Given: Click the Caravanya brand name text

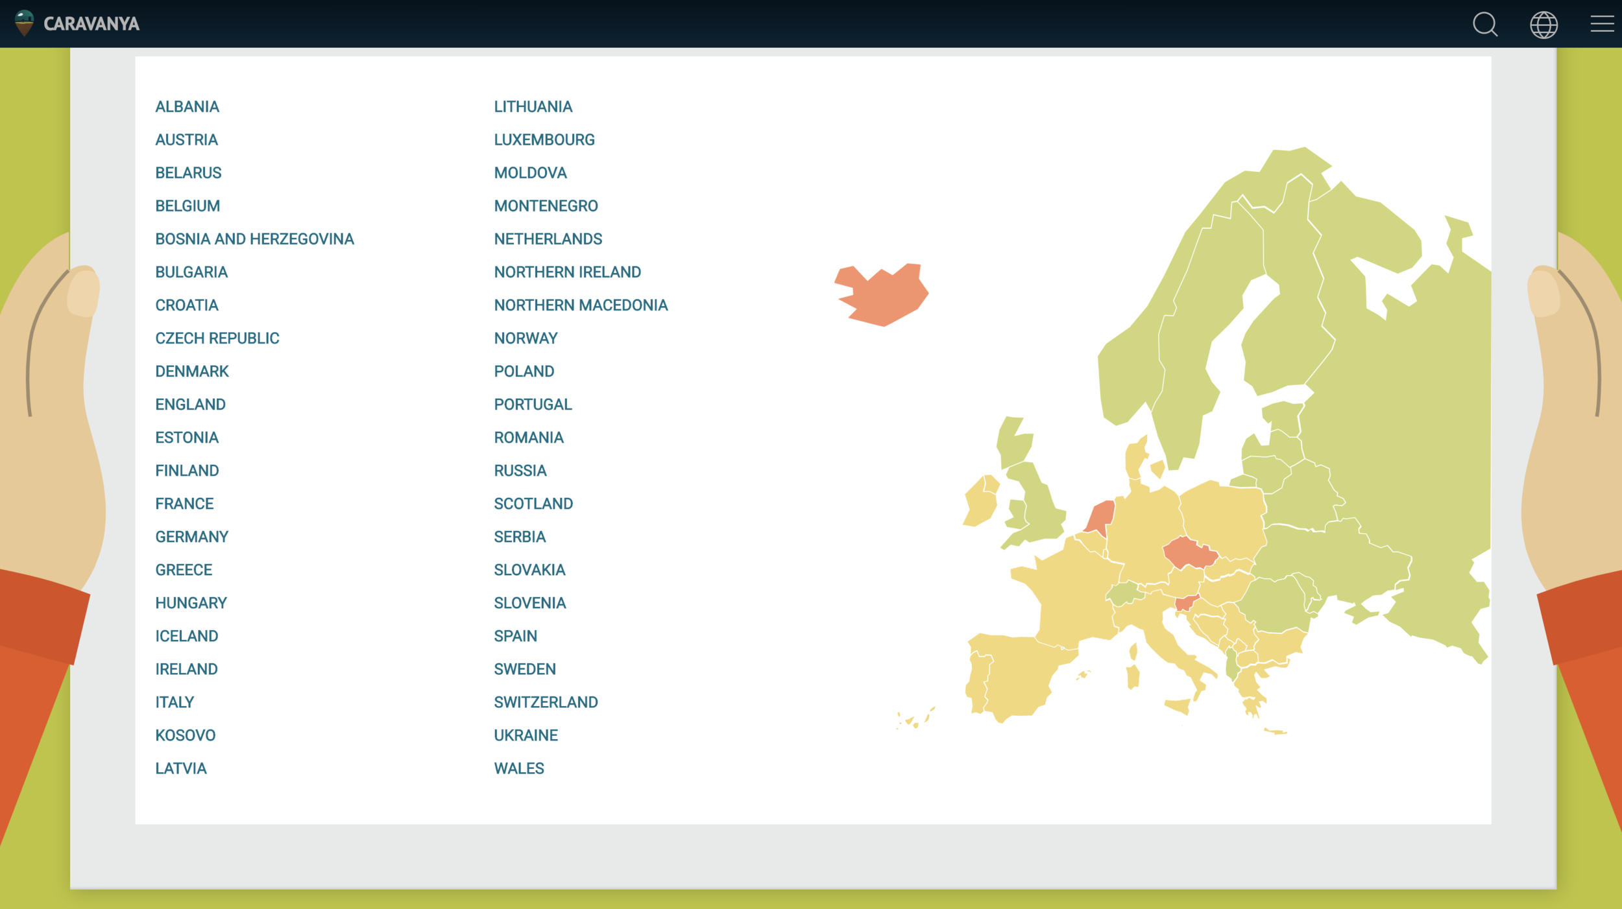Looking at the screenshot, I should coord(91,24).
